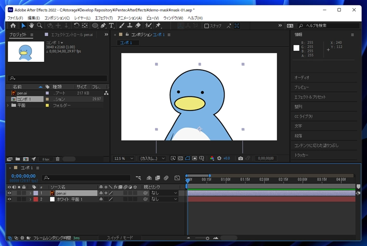Select the Zoom tool in toolbar
The image size is (367, 246).
[40, 26]
